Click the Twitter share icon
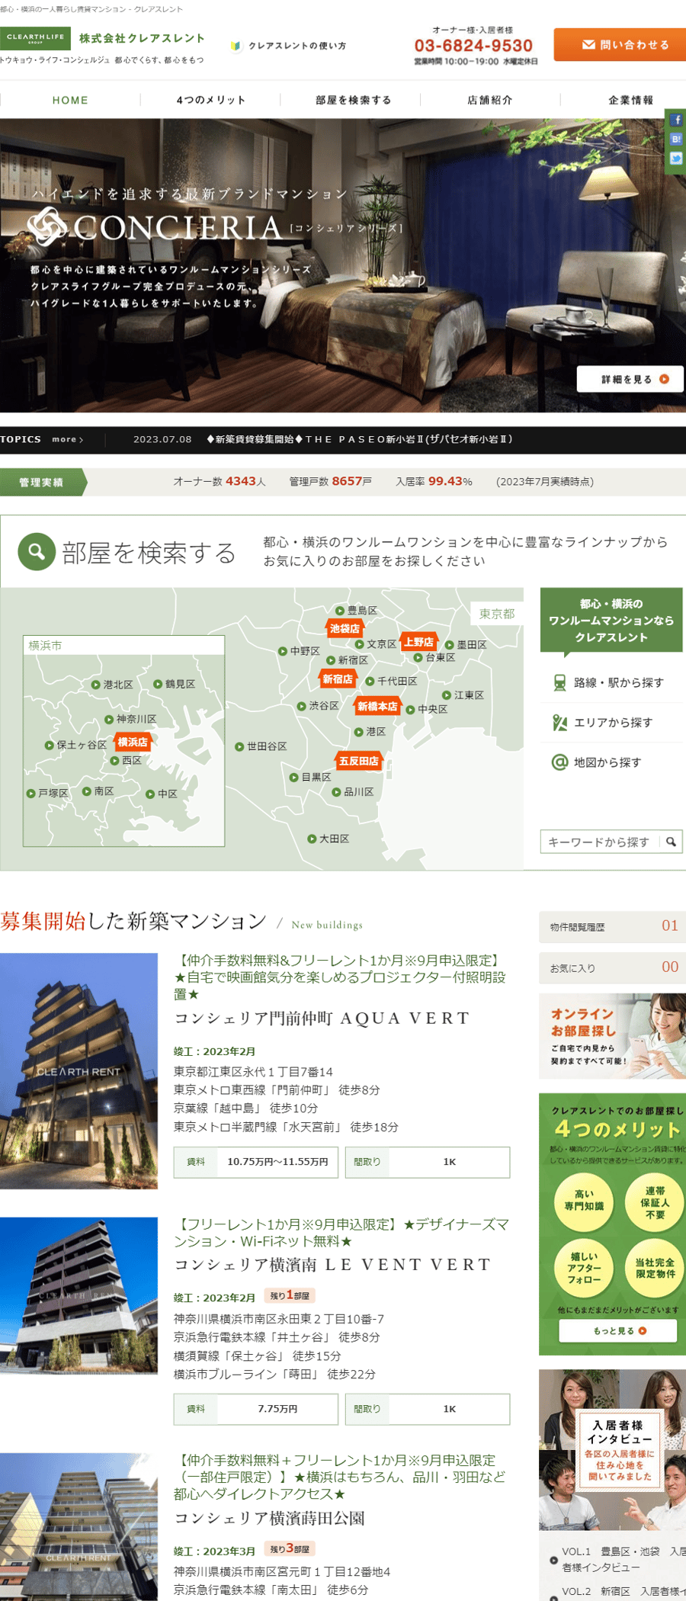 (676, 159)
